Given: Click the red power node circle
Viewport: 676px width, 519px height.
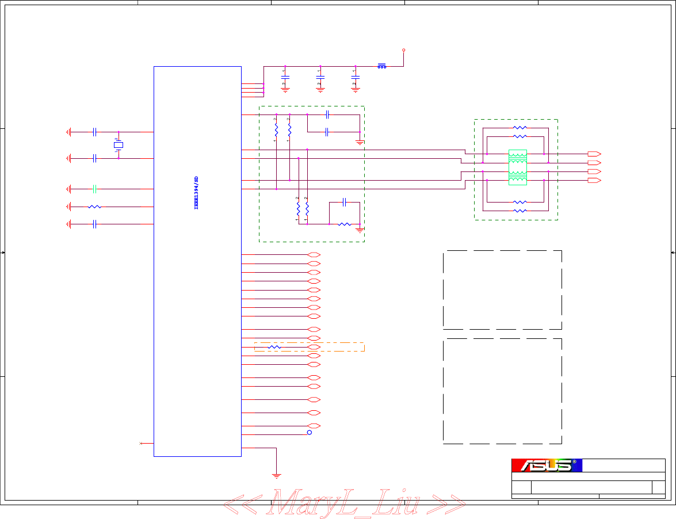Looking at the screenshot, I should pos(403,50).
